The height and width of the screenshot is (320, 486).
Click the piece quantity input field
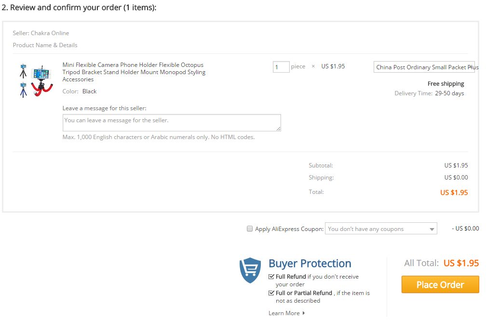point(281,67)
